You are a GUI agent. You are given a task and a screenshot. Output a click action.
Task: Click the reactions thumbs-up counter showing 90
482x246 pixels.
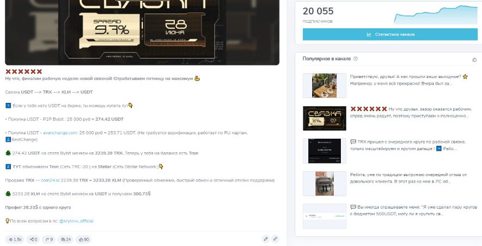click(x=84, y=239)
